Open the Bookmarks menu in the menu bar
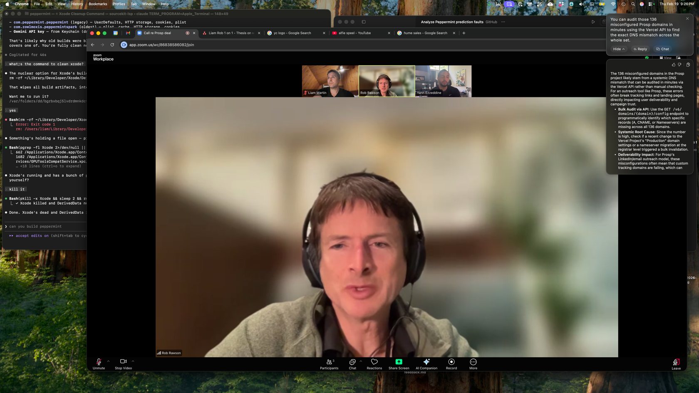 (98, 4)
